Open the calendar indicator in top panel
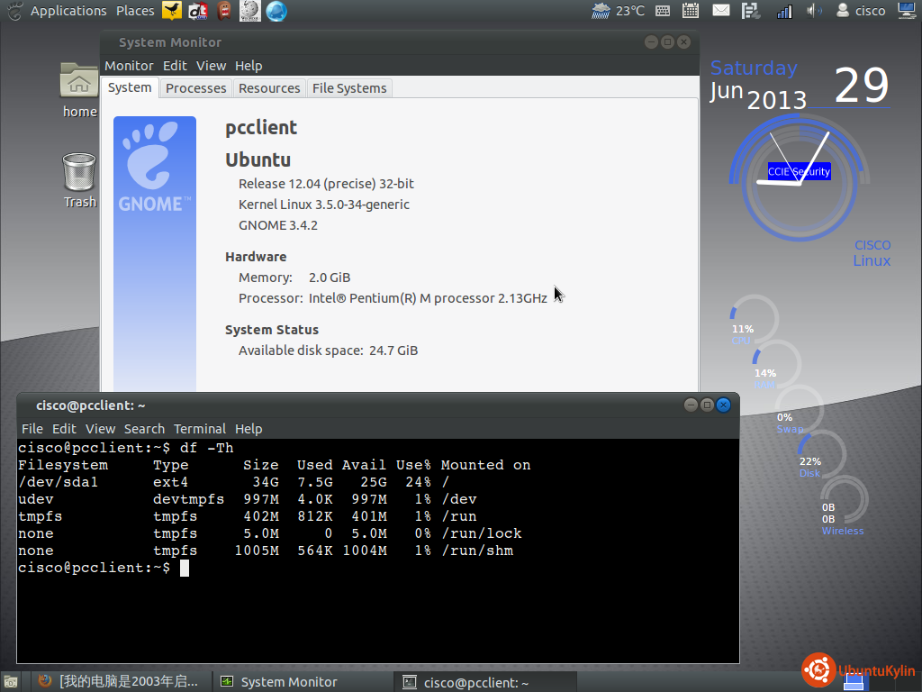Viewport: 922px width, 692px height. pos(691,11)
